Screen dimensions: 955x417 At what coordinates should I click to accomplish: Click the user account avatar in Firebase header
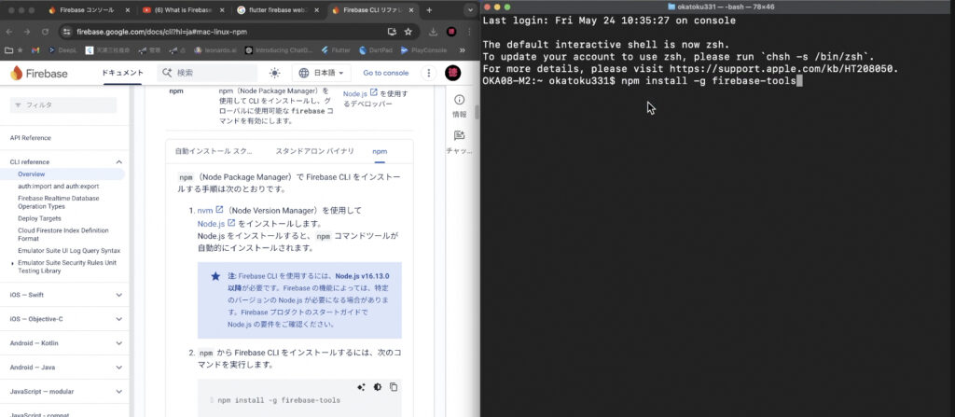click(x=453, y=73)
